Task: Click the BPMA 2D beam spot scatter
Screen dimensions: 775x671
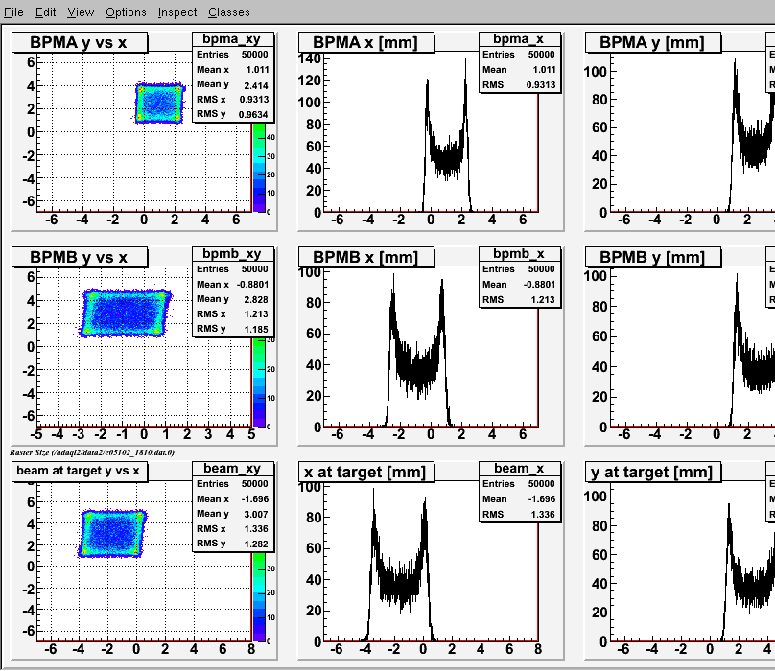Action: (159, 103)
